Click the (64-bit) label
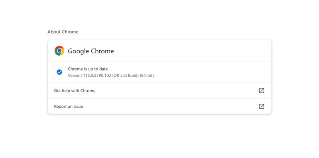319x158 pixels. click(x=147, y=76)
